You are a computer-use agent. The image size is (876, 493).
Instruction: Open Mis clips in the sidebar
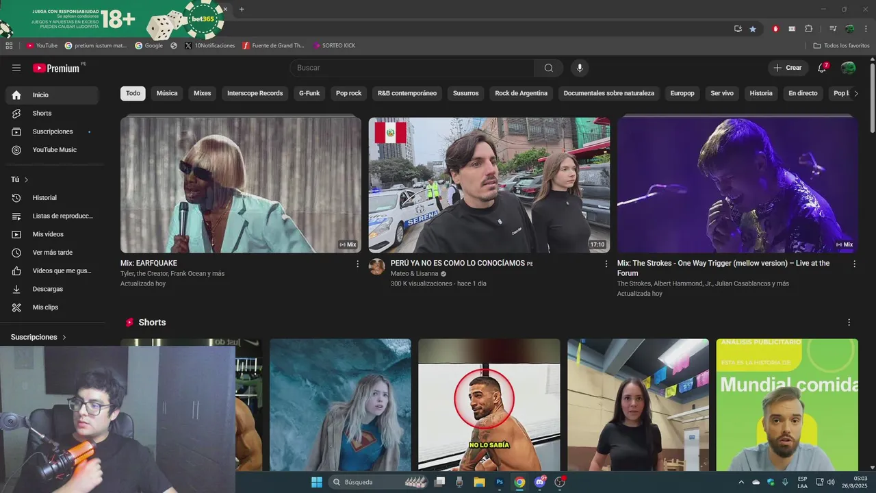(52, 307)
